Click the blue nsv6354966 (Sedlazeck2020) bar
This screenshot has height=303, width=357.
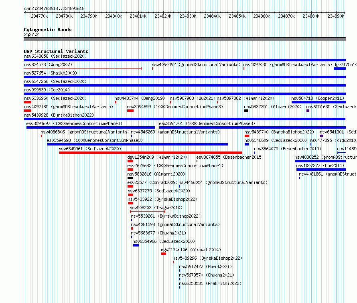[136, 245]
